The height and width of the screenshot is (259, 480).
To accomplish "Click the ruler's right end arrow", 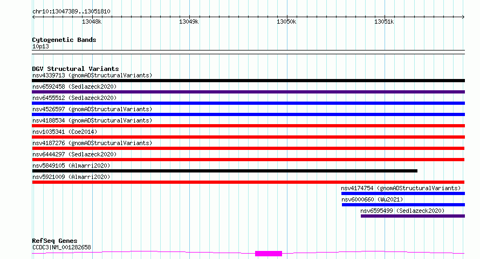I will click(x=463, y=17).
